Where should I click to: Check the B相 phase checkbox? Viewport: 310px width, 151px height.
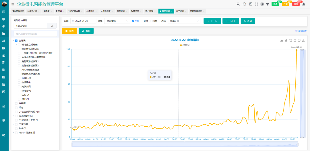[142, 21]
